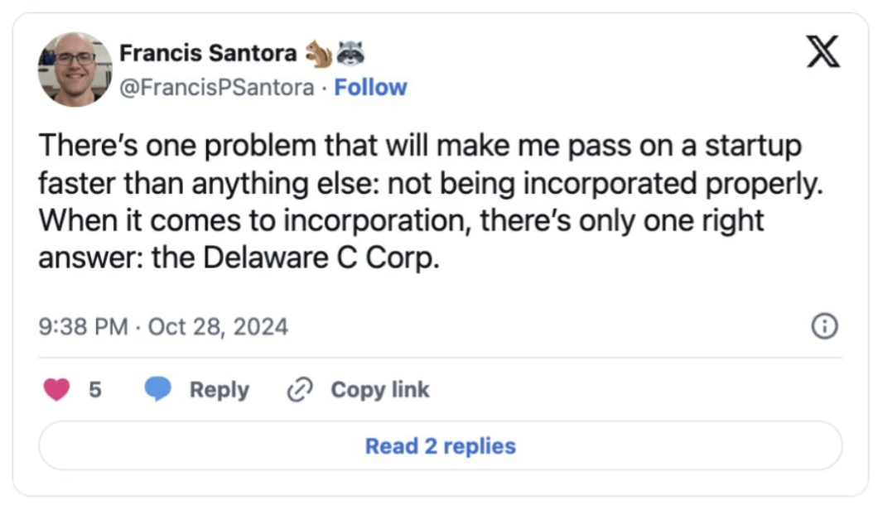Click the like count number 5
The image size is (878, 510).
pyautogui.click(x=95, y=389)
